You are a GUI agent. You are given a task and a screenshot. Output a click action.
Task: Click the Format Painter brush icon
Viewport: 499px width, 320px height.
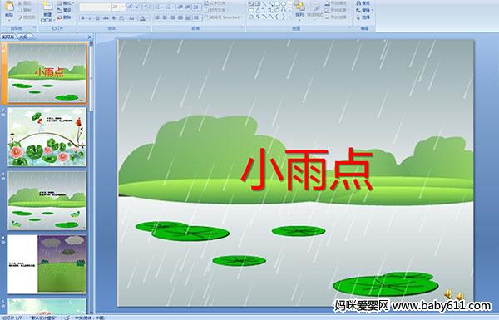point(21,17)
